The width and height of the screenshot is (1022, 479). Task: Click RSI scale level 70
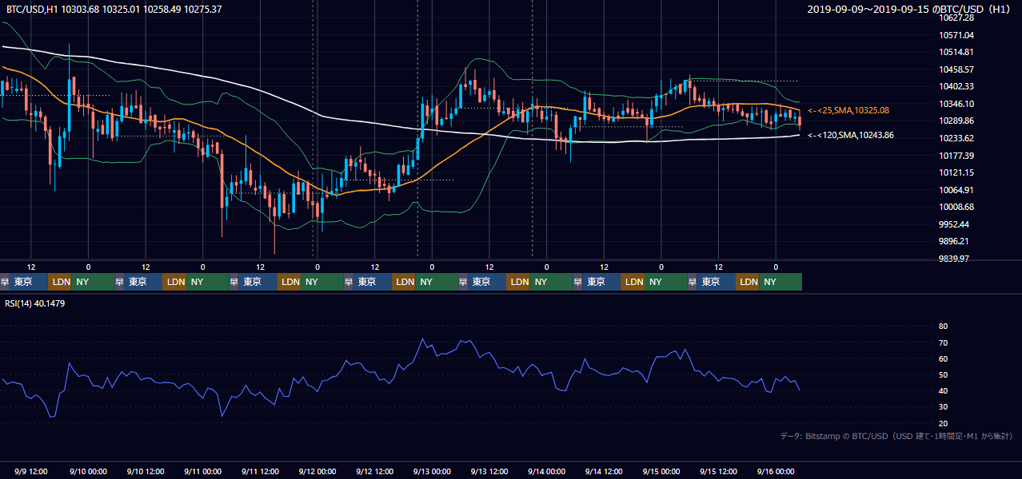(943, 342)
